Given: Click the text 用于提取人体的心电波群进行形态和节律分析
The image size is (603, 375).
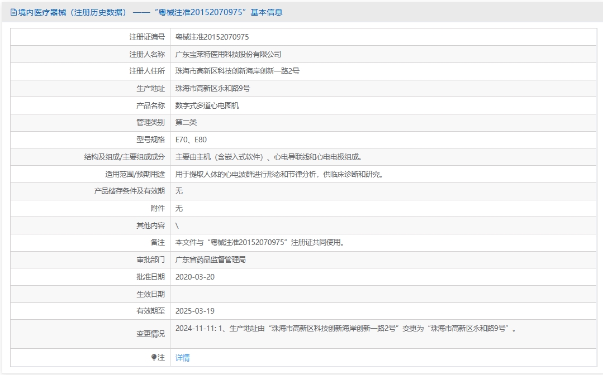Looking at the screenshot, I should [x=246, y=174].
